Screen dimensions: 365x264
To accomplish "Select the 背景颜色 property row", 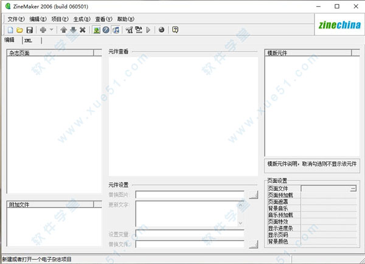I will [312, 241].
